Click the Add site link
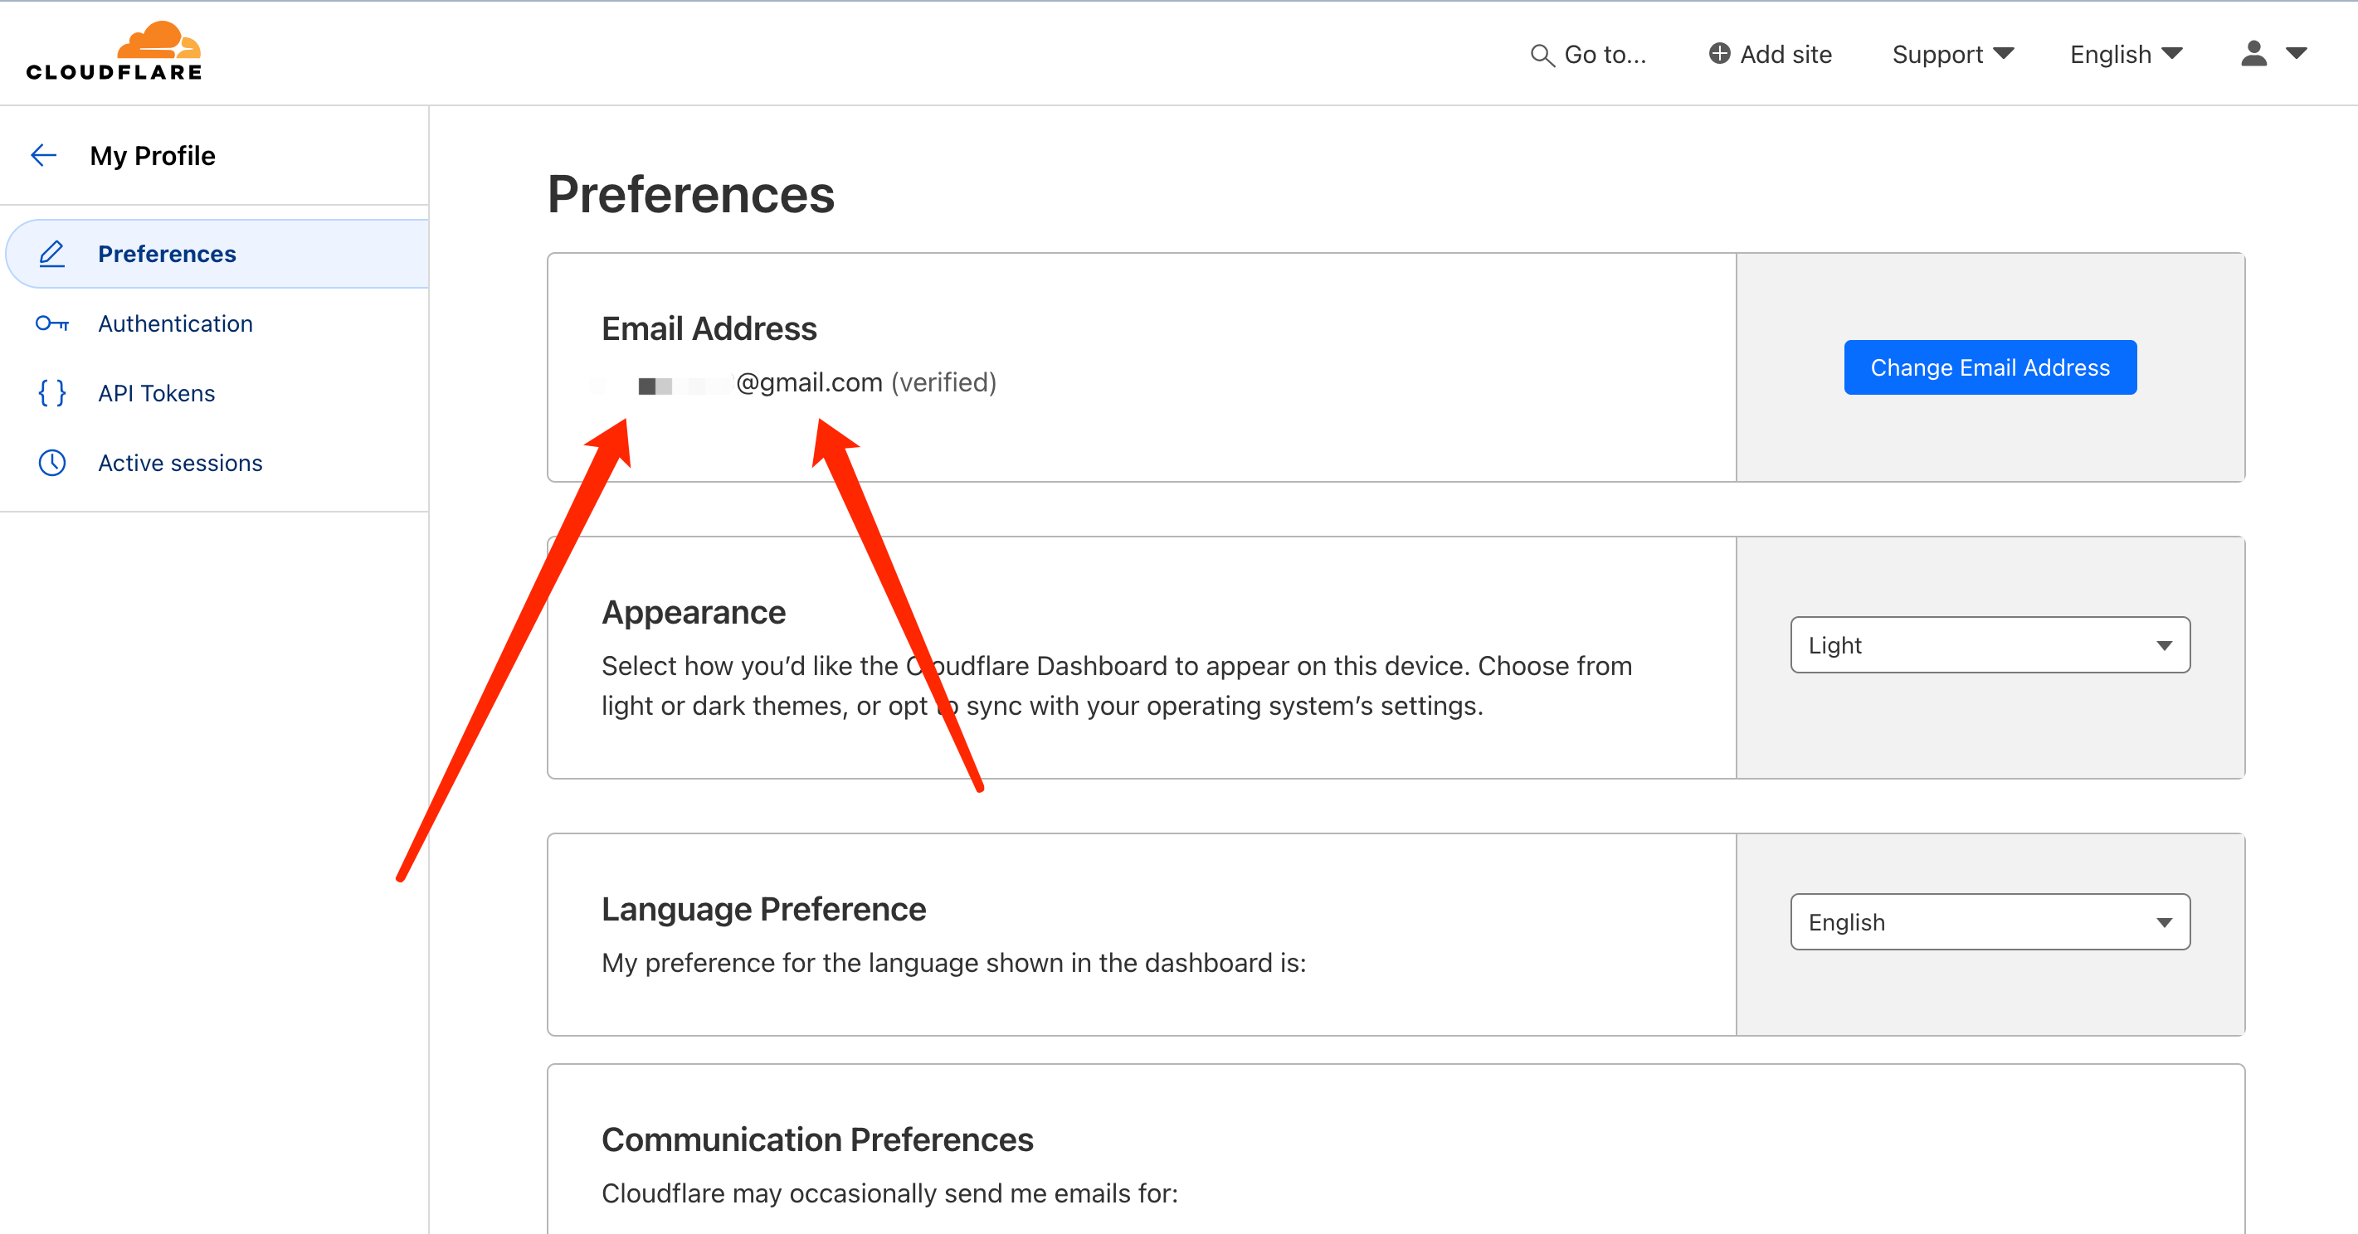This screenshot has width=2358, height=1234. [1785, 54]
